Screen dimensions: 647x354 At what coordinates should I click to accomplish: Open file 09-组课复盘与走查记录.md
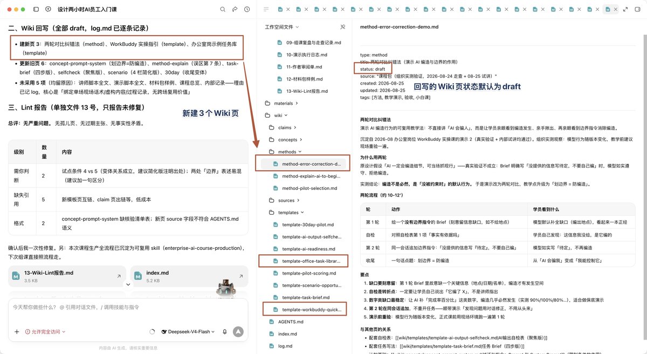(x=308, y=42)
